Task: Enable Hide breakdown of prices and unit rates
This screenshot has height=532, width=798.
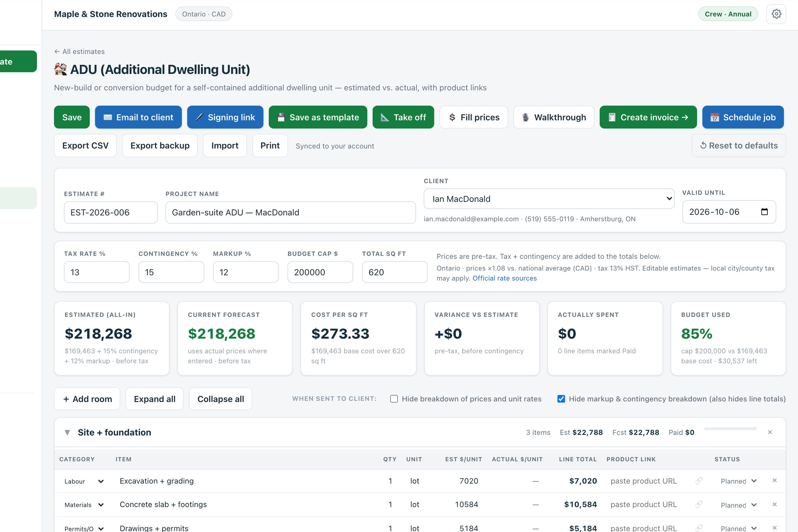Action: pos(394,399)
